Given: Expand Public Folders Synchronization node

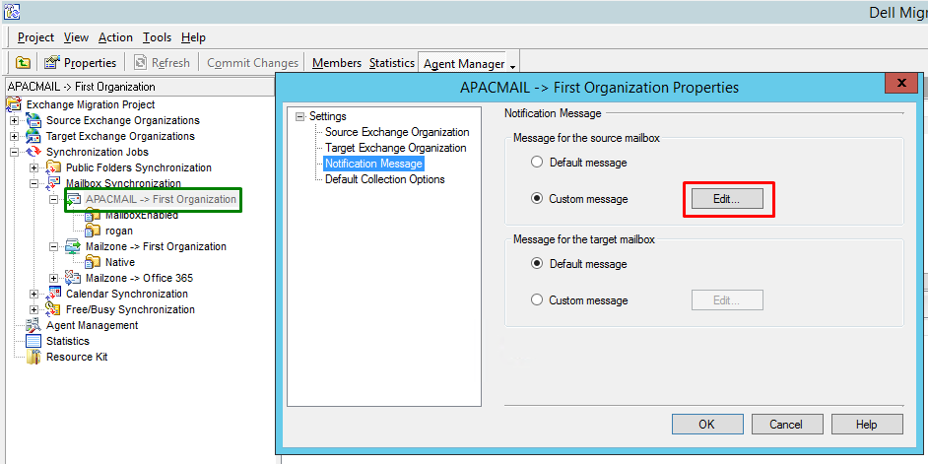Looking at the screenshot, I should tap(33, 168).
